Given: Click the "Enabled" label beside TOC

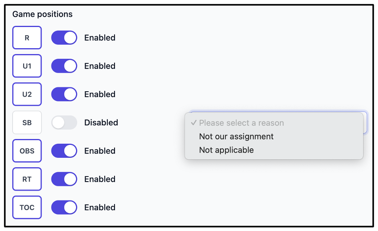Looking at the screenshot, I should point(100,208).
